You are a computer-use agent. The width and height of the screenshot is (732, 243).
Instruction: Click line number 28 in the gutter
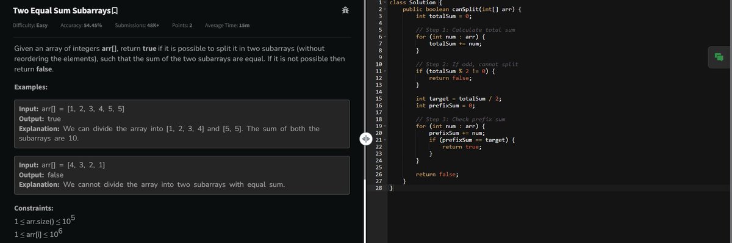378,188
